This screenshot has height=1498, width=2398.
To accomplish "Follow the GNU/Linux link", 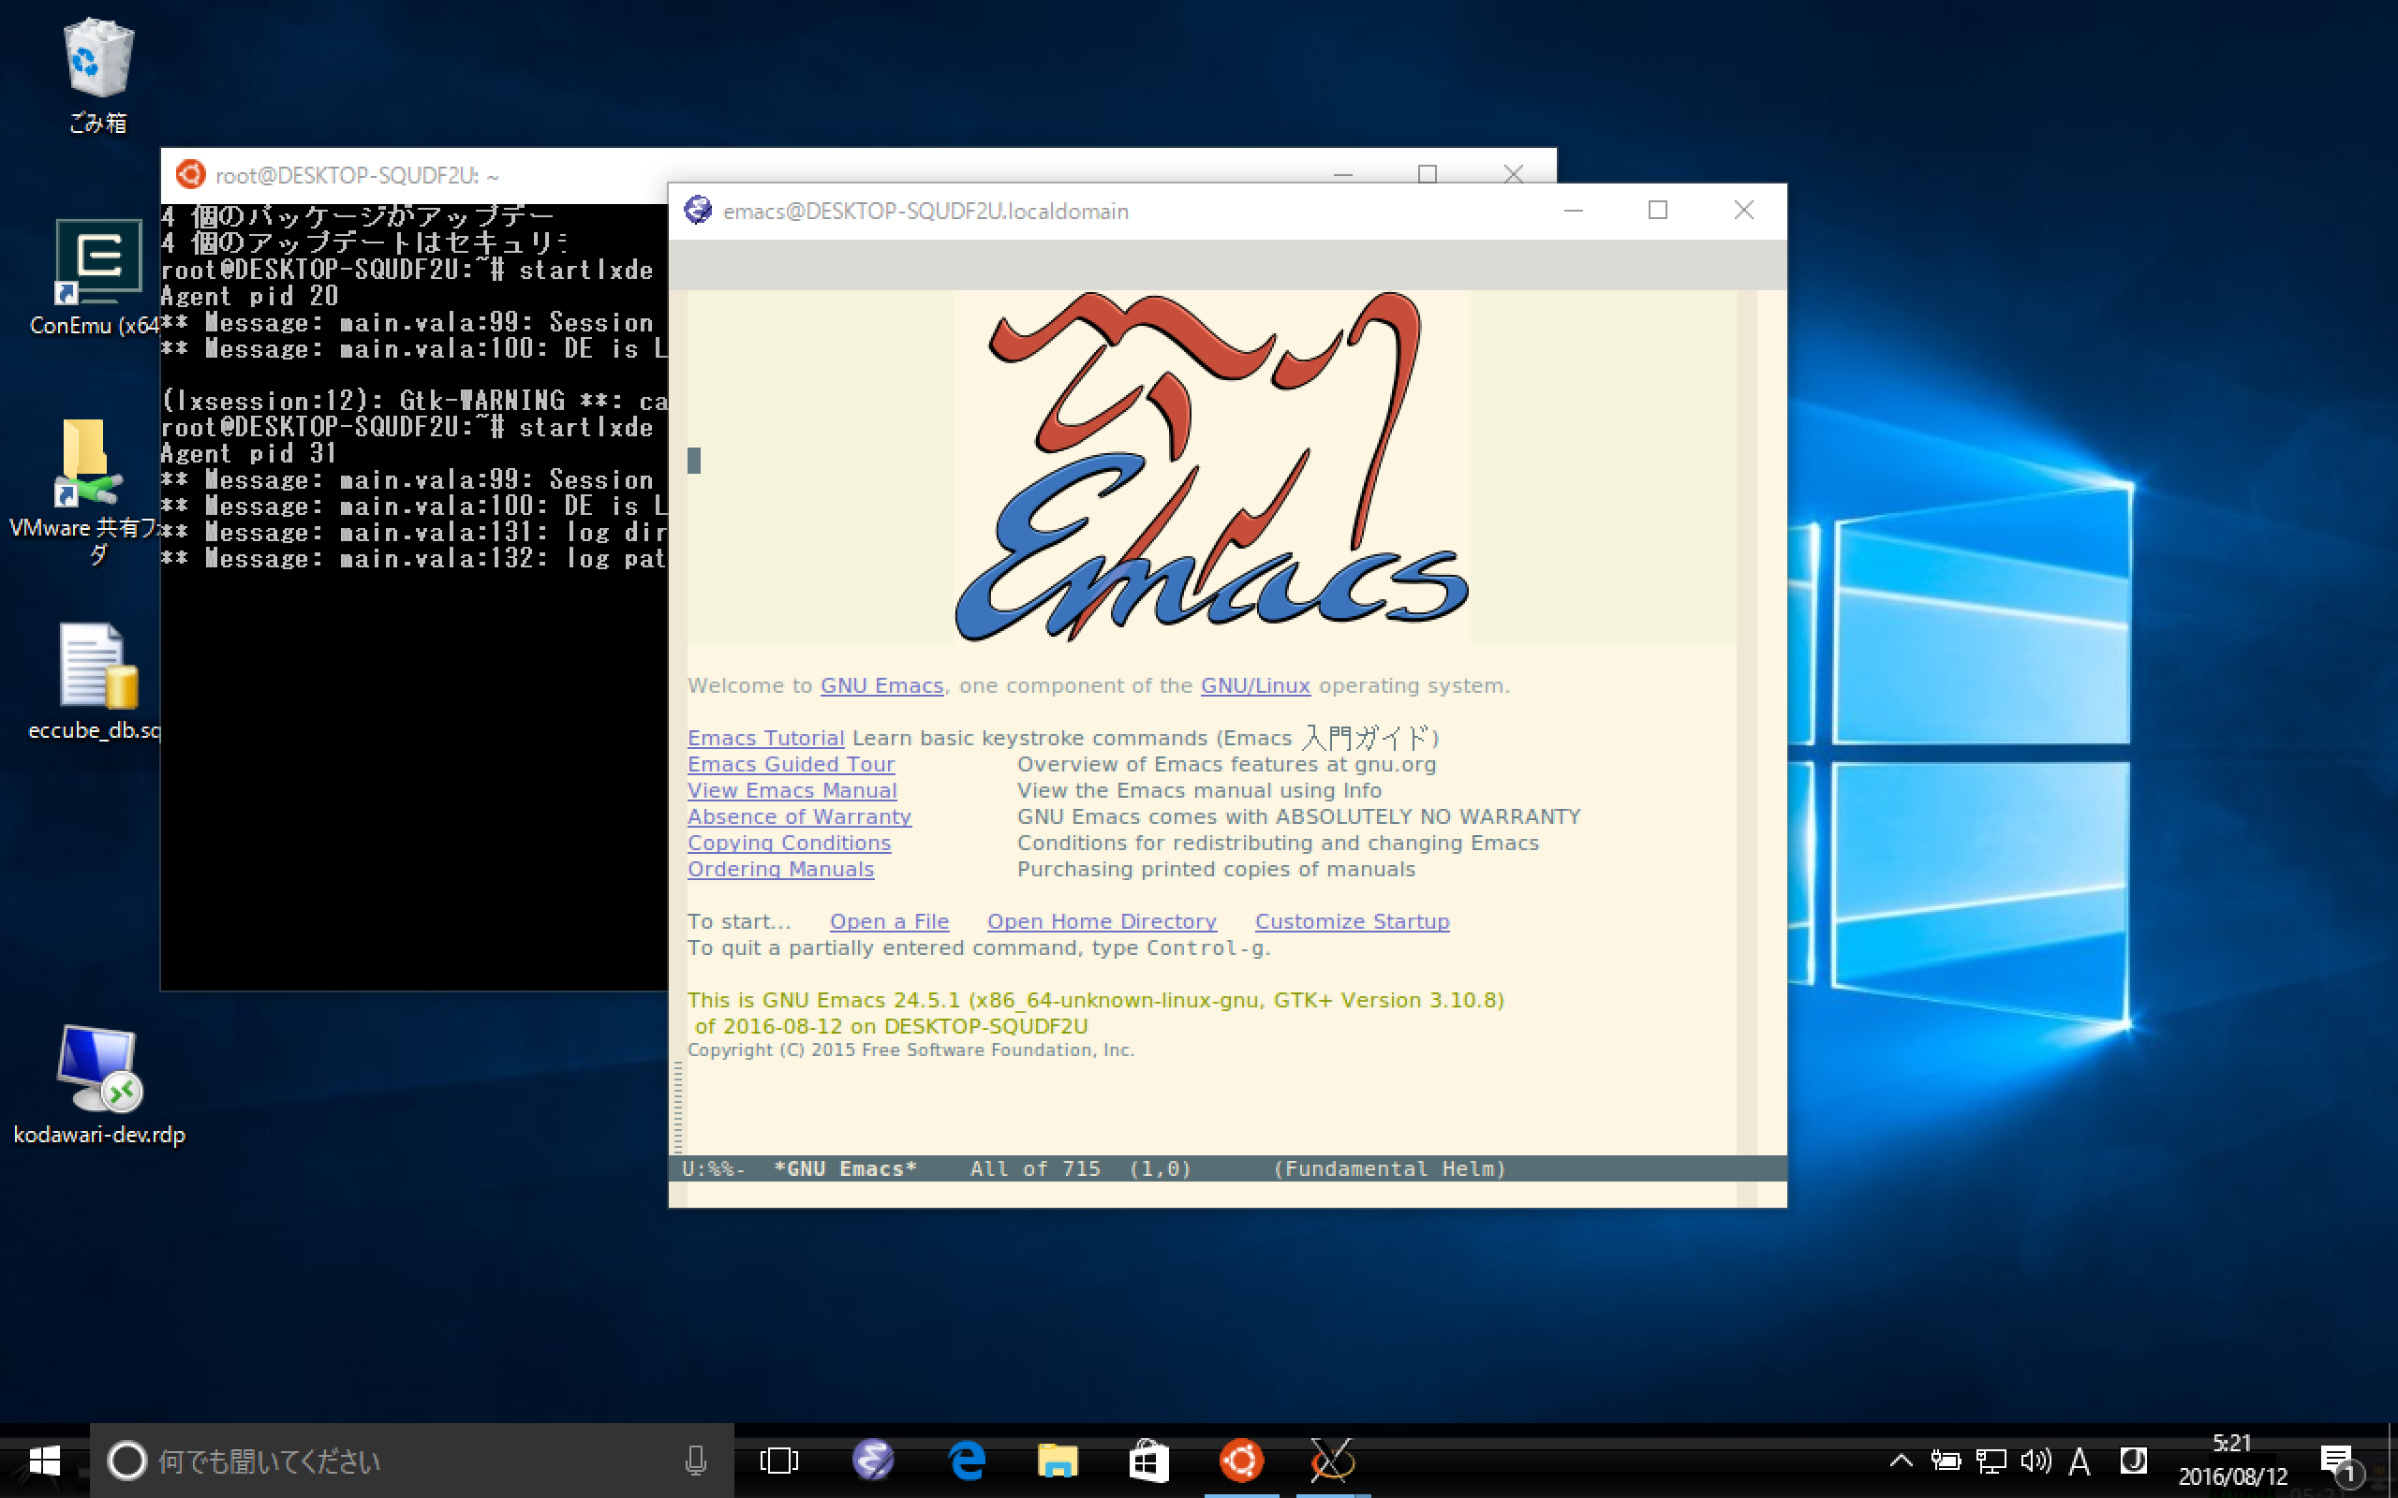I will point(1255,685).
